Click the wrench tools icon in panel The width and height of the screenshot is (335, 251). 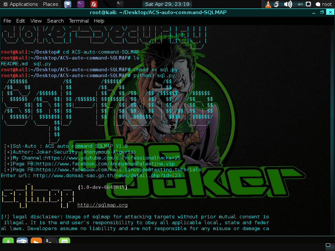[x=107, y=4]
